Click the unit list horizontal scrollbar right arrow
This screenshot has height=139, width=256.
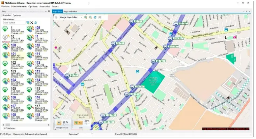point(48,125)
